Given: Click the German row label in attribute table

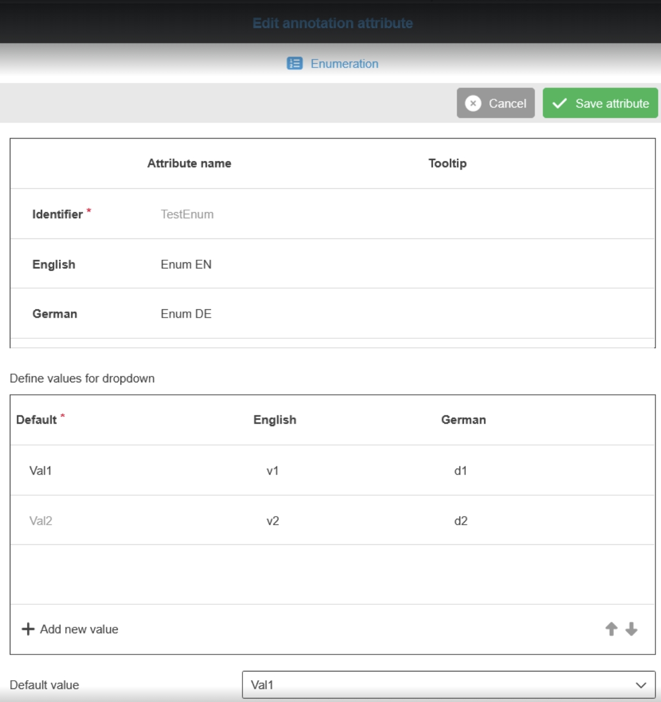Looking at the screenshot, I should pyautogui.click(x=54, y=314).
